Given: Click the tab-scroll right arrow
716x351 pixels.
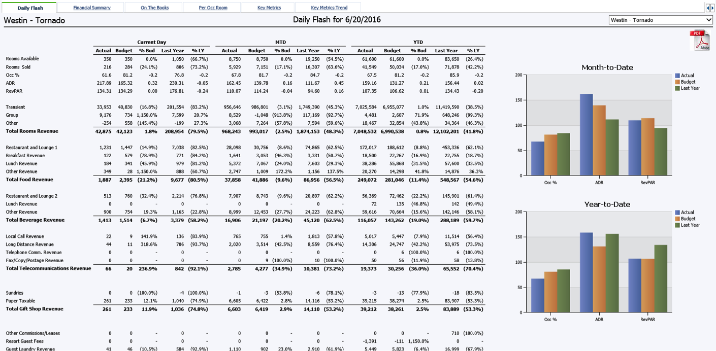Looking at the screenshot, I should click(711, 8).
